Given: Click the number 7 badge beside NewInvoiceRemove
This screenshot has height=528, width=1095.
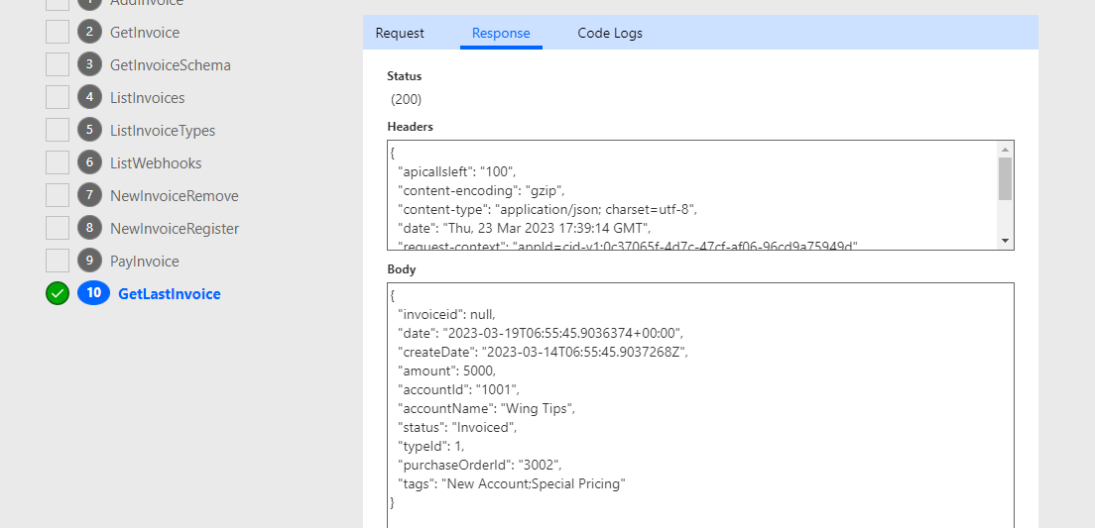Looking at the screenshot, I should point(90,196).
